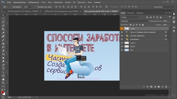Delete the selected layer with trash
Screen dimensions: 177x99
(x=166, y=87)
